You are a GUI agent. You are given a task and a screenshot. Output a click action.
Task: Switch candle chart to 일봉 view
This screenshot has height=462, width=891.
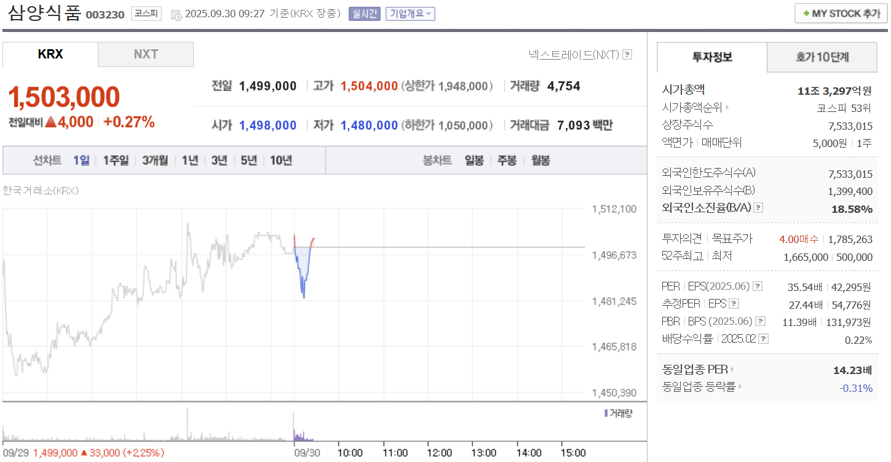(475, 160)
